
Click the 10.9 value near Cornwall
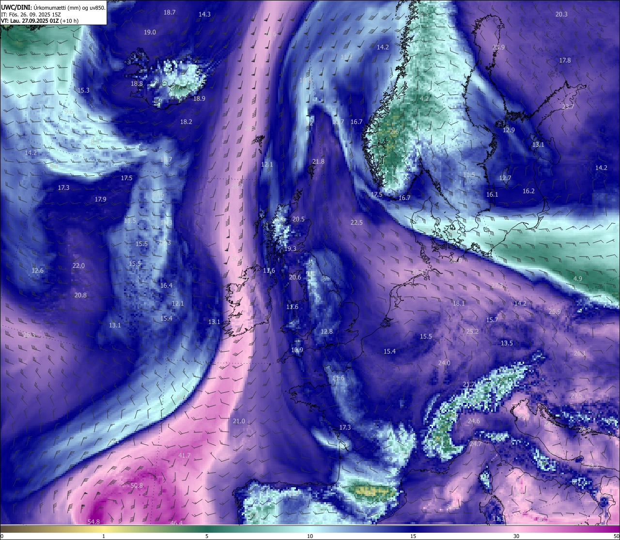(x=297, y=350)
